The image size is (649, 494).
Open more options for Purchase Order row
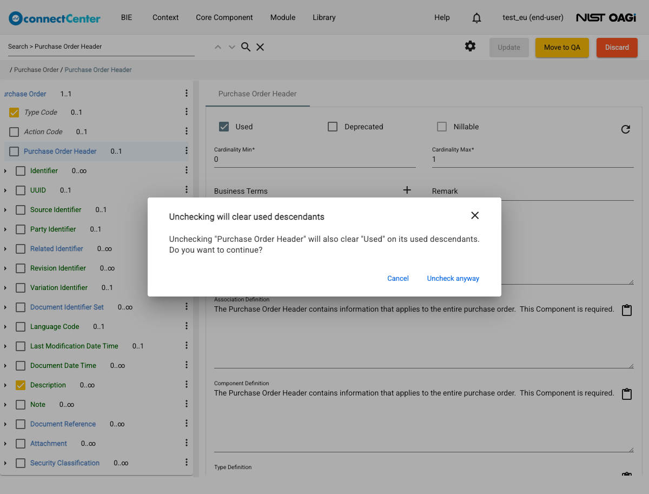187,93
